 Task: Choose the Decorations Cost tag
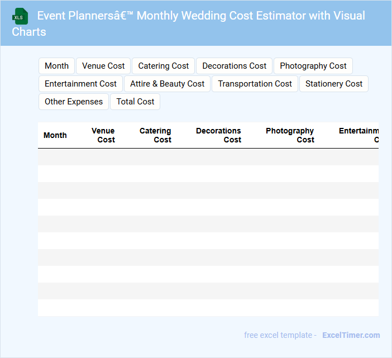pos(234,66)
